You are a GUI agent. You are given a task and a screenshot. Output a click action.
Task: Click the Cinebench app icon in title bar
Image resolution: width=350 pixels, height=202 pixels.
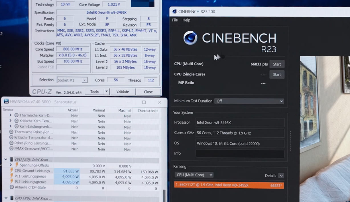tap(175, 11)
